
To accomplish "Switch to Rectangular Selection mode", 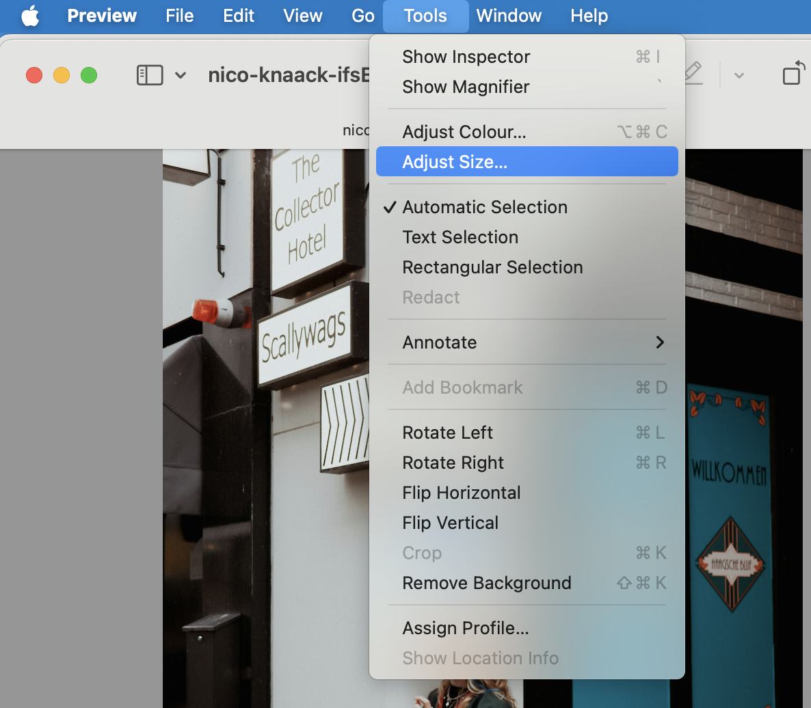I will [527, 267].
